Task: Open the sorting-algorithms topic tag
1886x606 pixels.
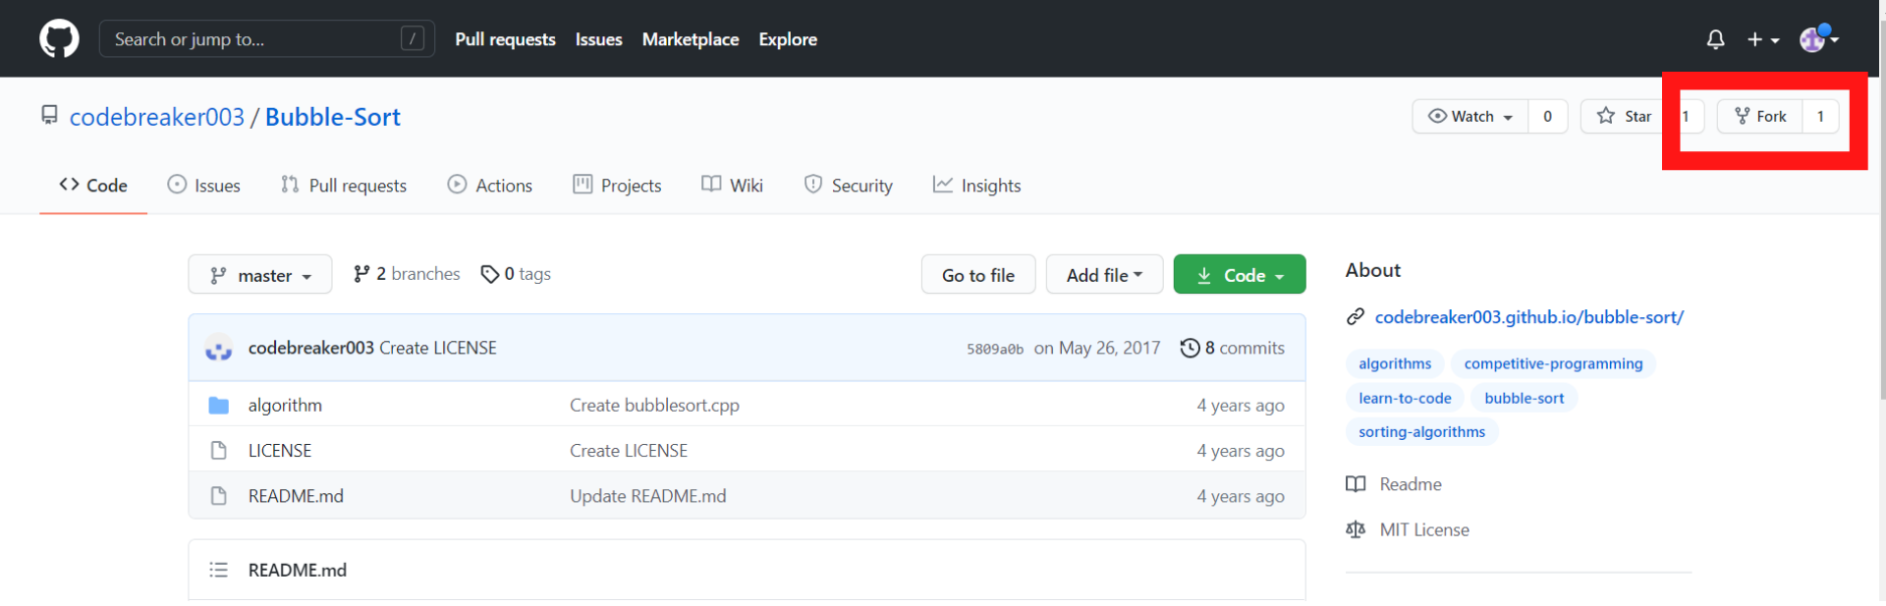Action: click(x=1421, y=431)
